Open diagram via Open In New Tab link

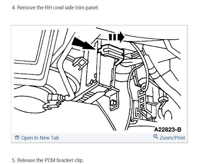point(40,138)
